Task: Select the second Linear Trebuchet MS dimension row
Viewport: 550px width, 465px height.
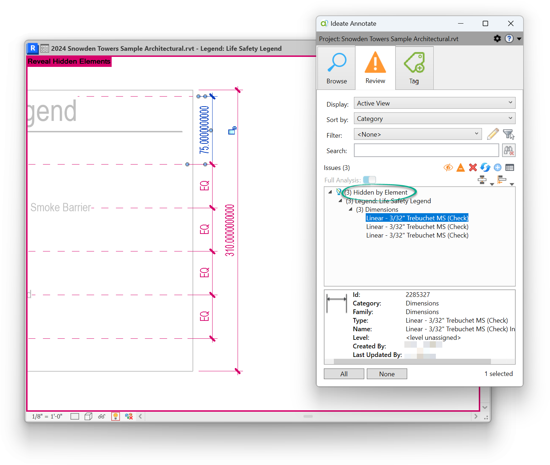Action: (417, 227)
